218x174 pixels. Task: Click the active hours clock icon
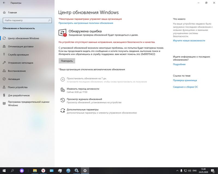63,90
